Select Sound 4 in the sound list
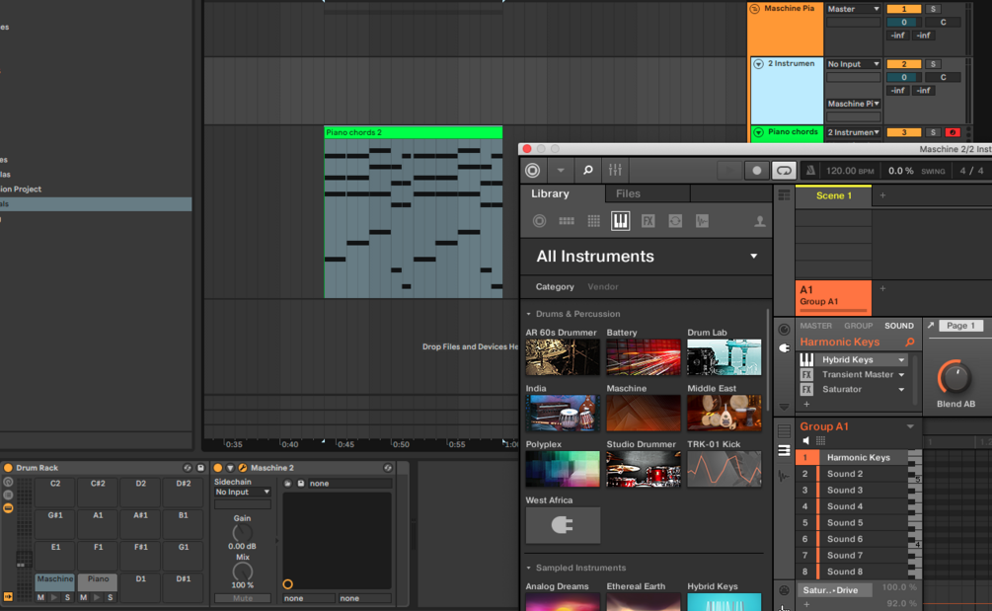 click(x=845, y=506)
